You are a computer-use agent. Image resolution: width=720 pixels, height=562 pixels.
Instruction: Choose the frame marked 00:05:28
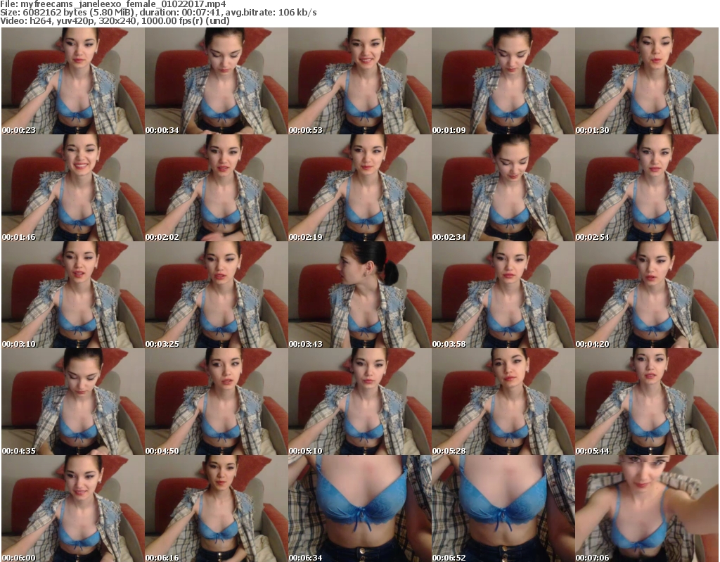pyautogui.click(x=503, y=402)
